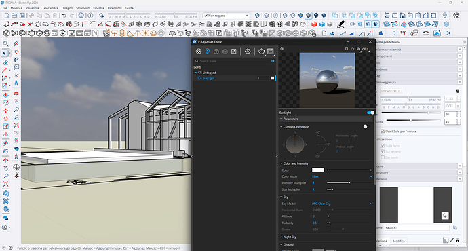Open Lights category in Asset Editor
Image resolution: width=468 pixels, height=251 pixels.
tap(208, 52)
